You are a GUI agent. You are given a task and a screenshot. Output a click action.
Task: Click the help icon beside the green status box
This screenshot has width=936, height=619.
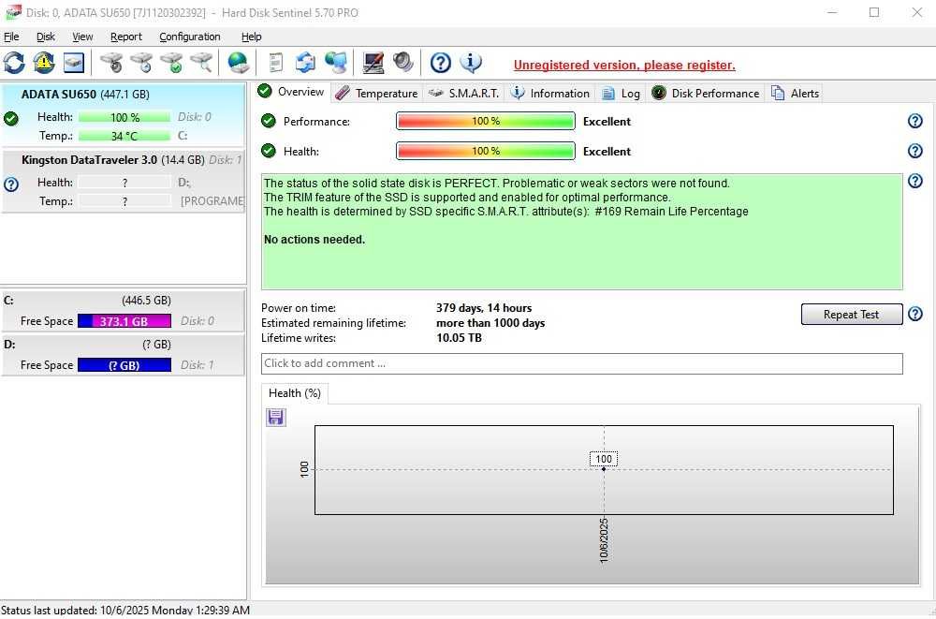(x=915, y=181)
